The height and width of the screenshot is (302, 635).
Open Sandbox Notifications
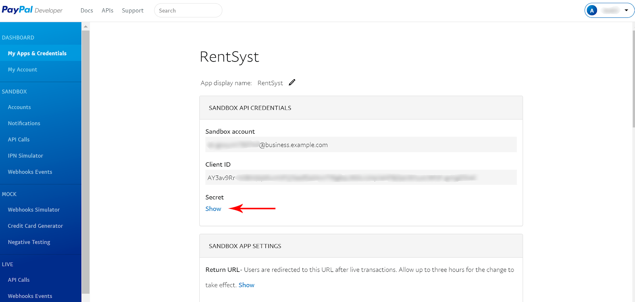click(24, 123)
